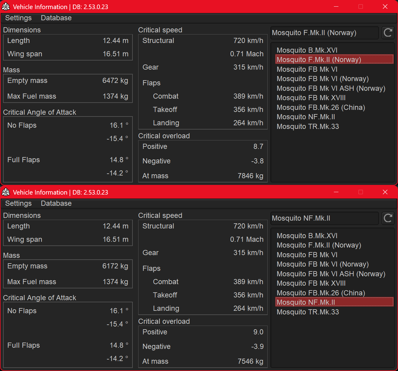Select Mosquito TR.Mk.33 in the upper window list
This screenshot has width=398, height=371.
(334, 126)
